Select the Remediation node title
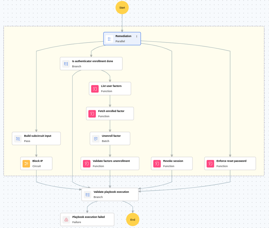The width and height of the screenshot is (269, 228). [x=123, y=36]
